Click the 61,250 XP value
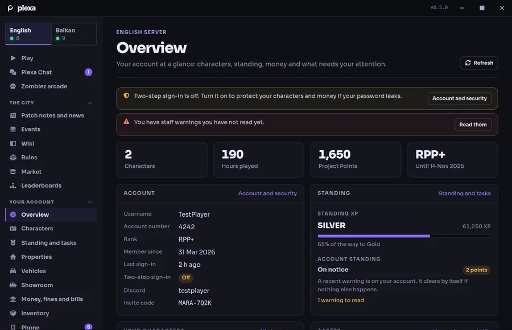This screenshot has width=512, height=330. tap(476, 226)
